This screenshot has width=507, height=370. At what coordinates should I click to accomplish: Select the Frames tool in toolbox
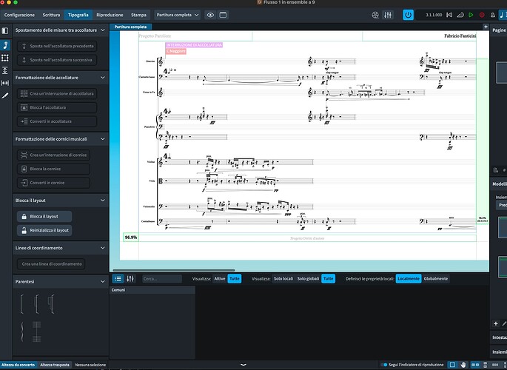[x=5, y=58]
